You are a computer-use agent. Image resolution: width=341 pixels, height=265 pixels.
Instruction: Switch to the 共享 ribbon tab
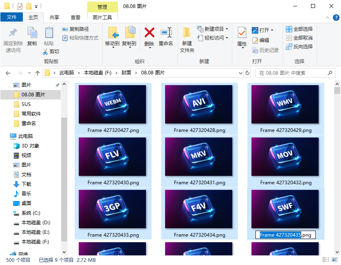tap(54, 18)
